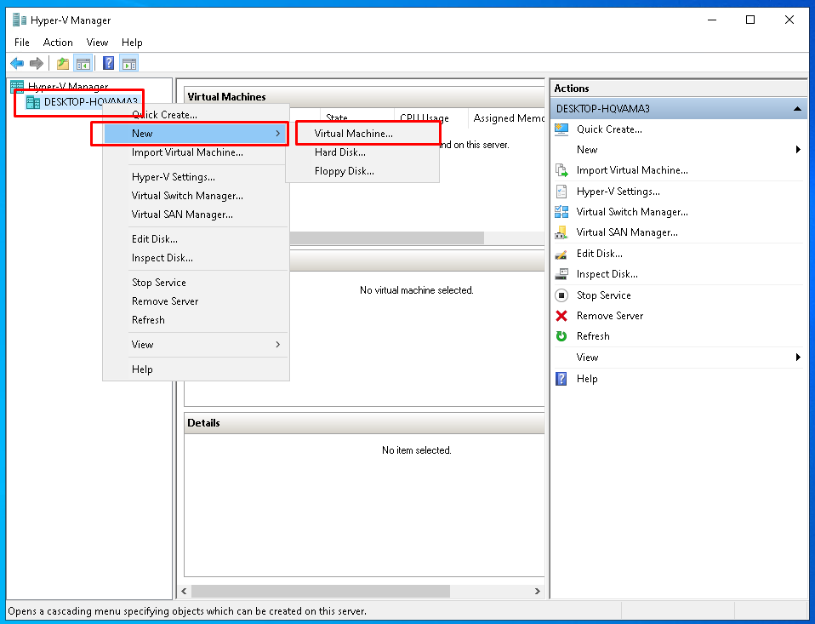Click the horizontal scrollbar left arrow
815x624 pixels.
click(x=184, y=592)
